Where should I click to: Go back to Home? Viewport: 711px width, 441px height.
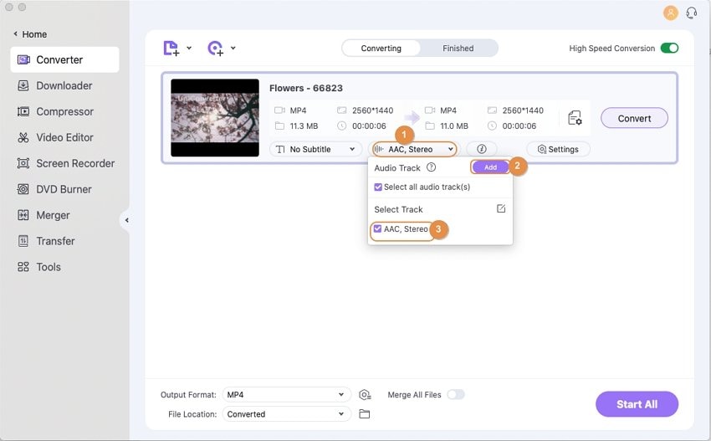[x=30, y=34]
